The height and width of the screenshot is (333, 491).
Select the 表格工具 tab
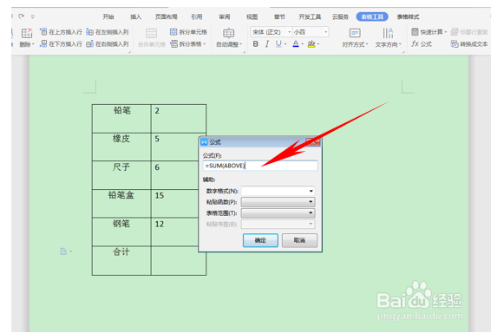372,16
